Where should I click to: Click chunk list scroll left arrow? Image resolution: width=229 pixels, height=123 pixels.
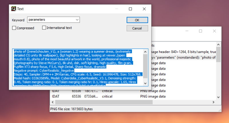(53, 102)
